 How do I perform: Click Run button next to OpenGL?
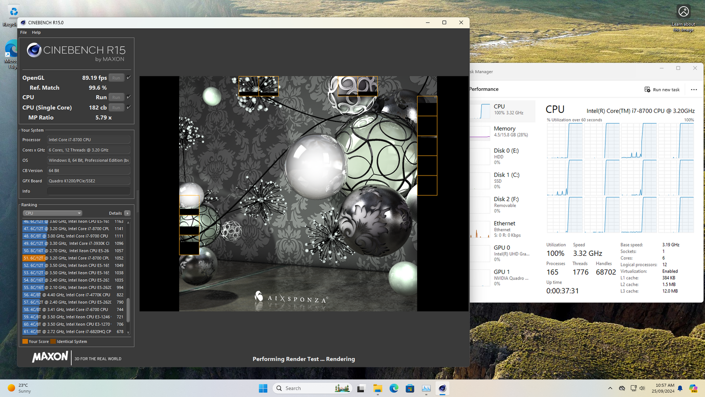point(116,78)
